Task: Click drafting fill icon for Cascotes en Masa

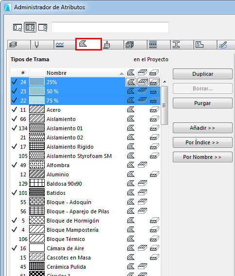Action: 131,257
